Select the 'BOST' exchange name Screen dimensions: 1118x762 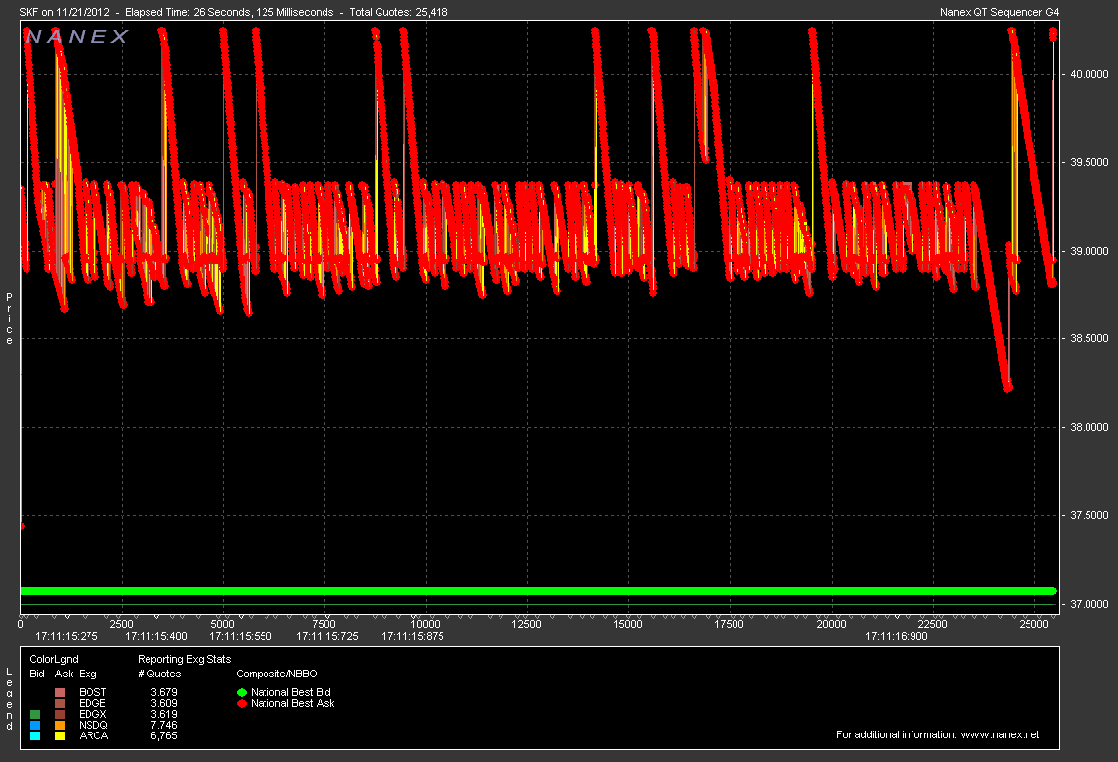click(92, 692)
